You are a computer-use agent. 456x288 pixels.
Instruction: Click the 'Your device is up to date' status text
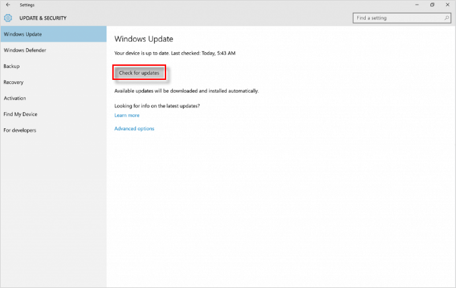pyautogui.click(x=175, y=53)
